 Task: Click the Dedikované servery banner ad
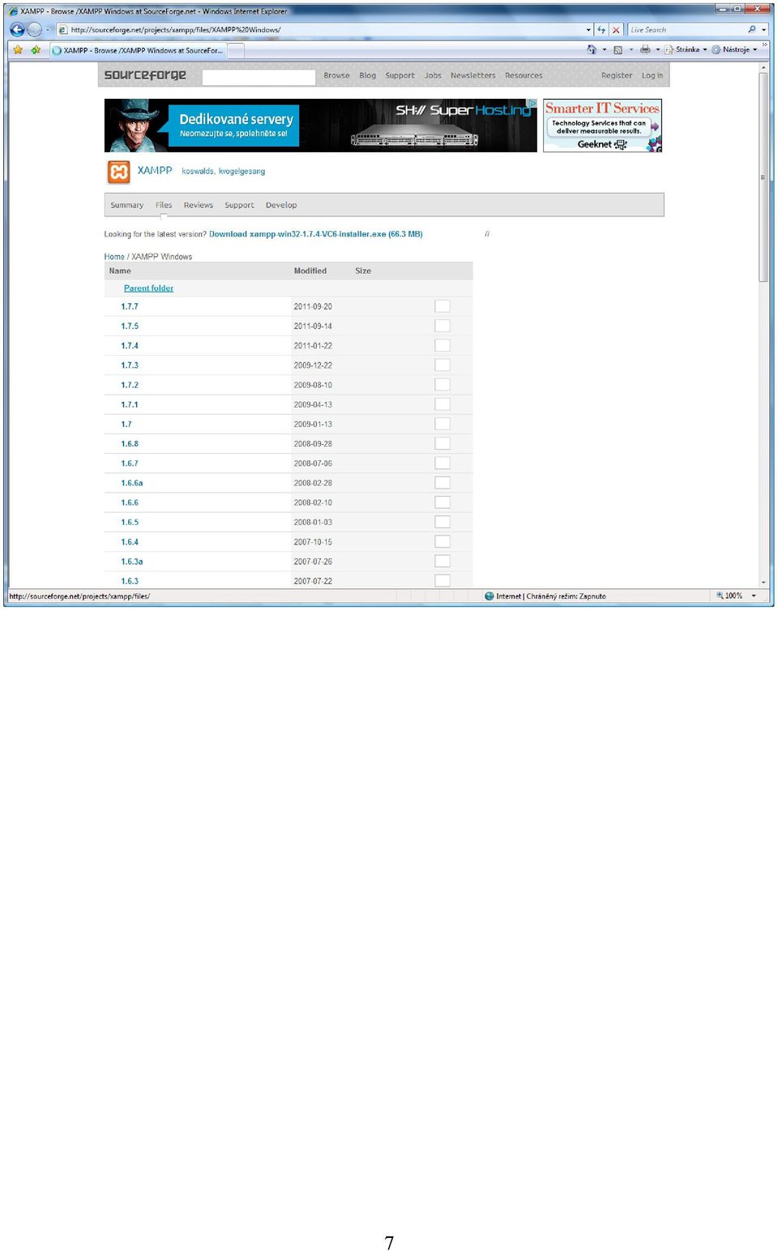click(x=321, y=126)
